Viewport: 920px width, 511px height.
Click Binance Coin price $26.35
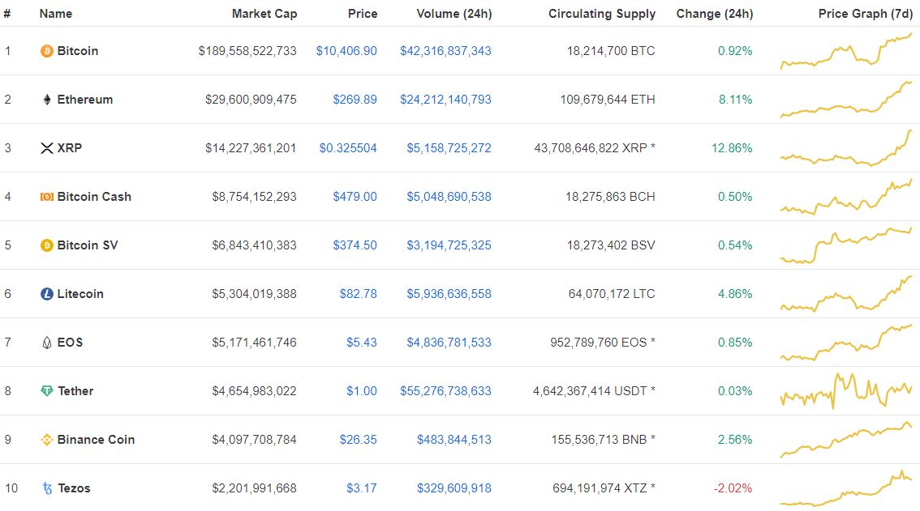359,440
